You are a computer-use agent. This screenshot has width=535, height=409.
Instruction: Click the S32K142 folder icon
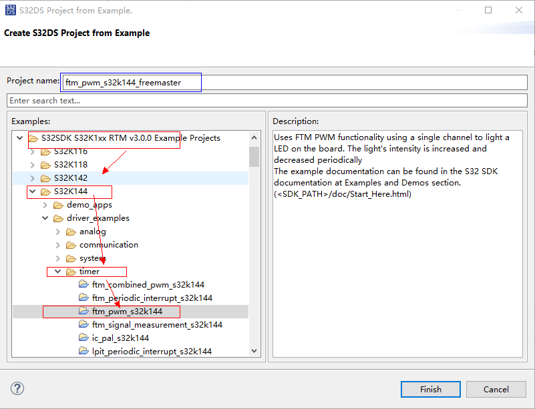pyautogui.click(x=45, y=178)
